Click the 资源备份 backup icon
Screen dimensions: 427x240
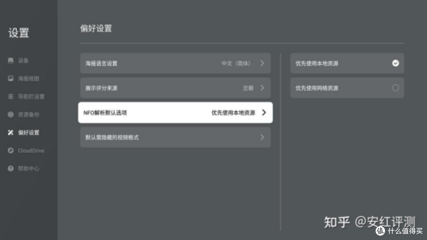(x=11, y=114)
